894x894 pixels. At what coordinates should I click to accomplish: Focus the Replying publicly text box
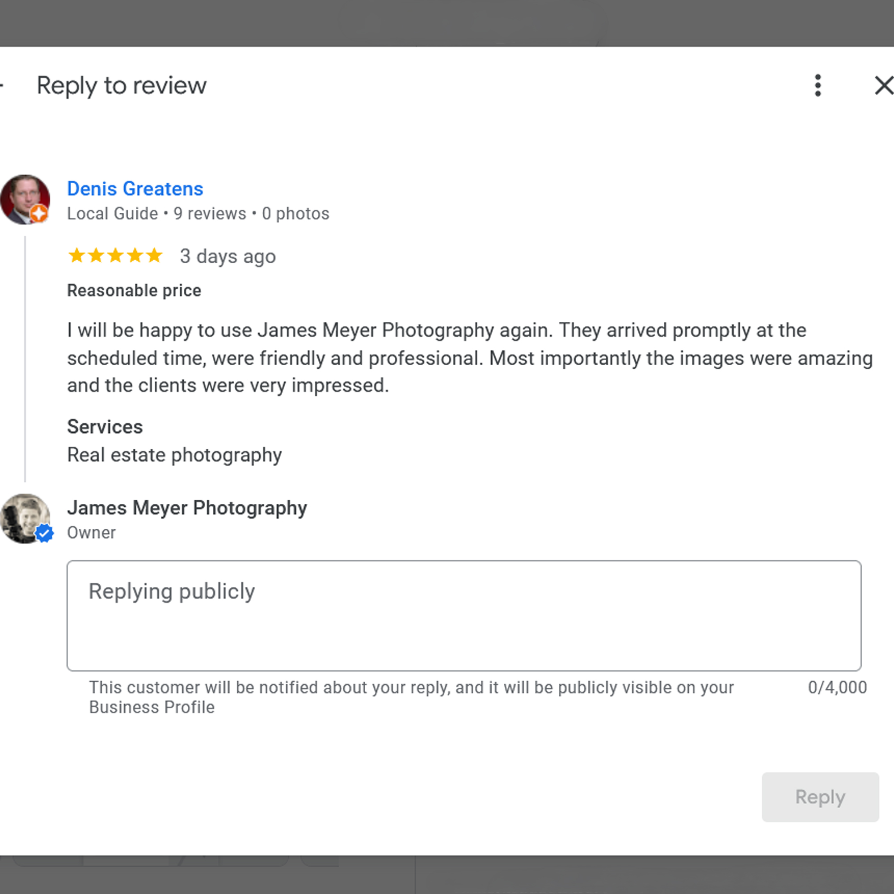[x=464, y=616]
